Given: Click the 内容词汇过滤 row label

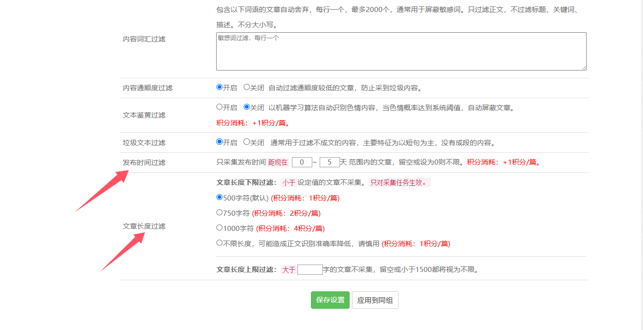Looking at the screenshot, I should (x=144, y=39).
